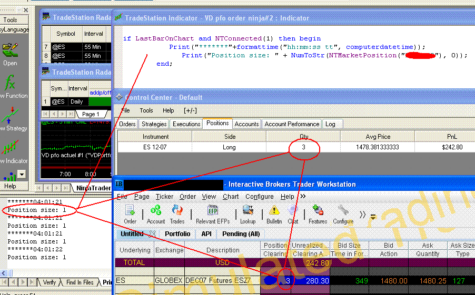Click the Open icon in TradeStation shortcut bar
The image size is (475, 295).
point(10,50)
